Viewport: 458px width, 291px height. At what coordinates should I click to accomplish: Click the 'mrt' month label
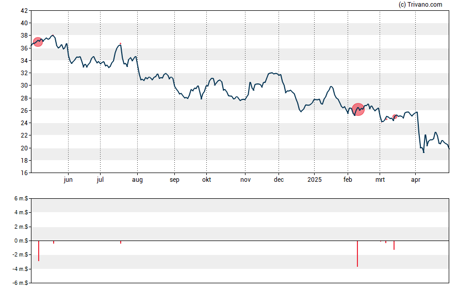pos(380,180)
